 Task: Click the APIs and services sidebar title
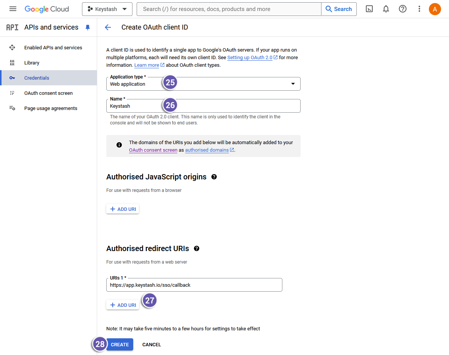[51, 27]
